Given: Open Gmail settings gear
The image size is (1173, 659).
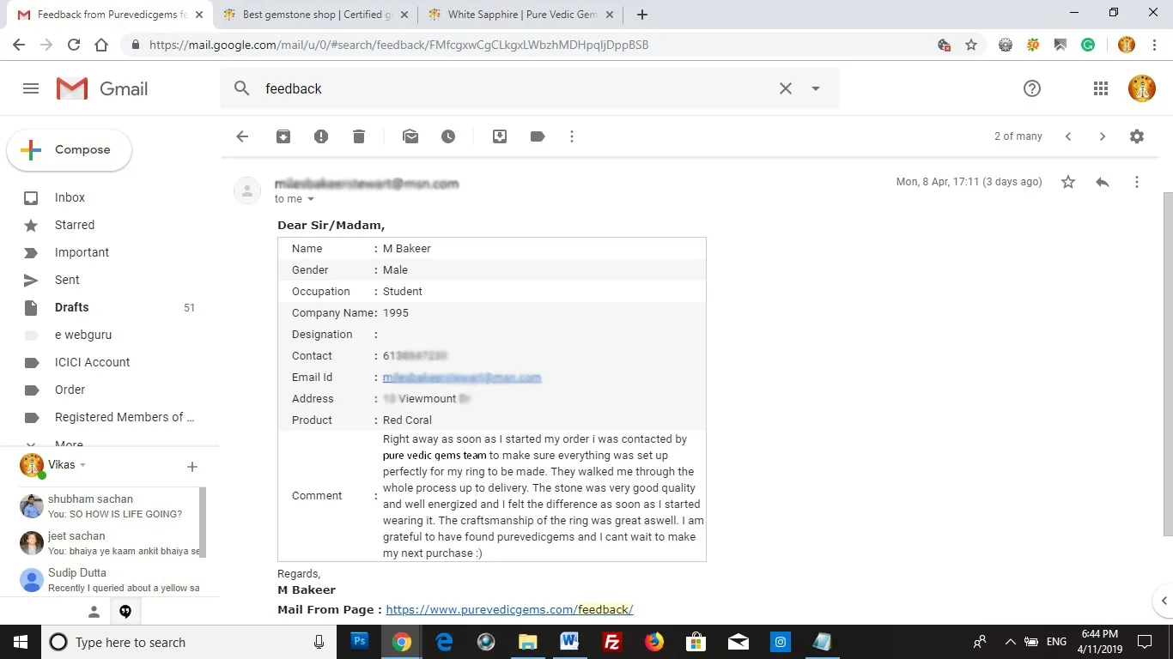Looking at the screenshot, I should point(1137,136).
